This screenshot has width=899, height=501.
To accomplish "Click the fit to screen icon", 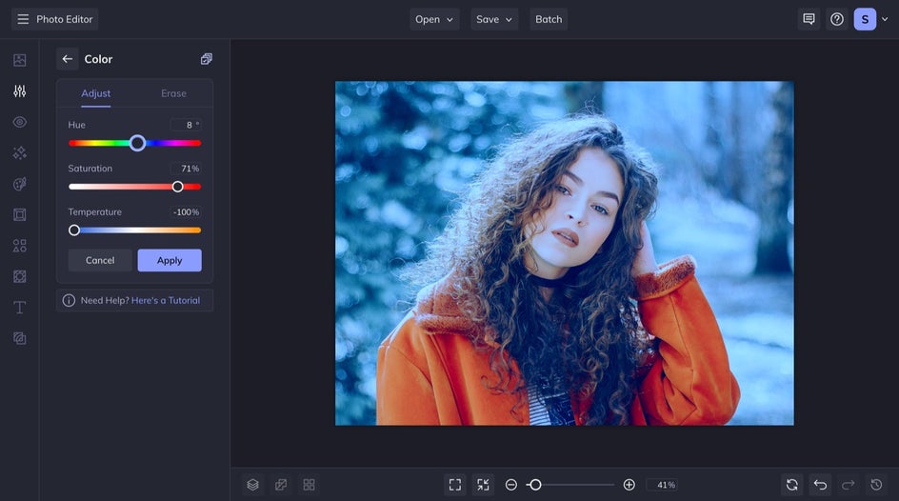I will pyautogui.click(x=455, y=485).
